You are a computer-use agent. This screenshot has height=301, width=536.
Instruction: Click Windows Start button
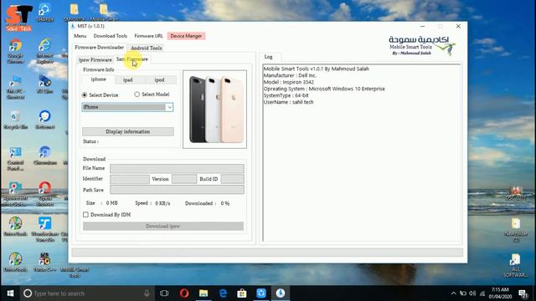(x=10, y=293)
